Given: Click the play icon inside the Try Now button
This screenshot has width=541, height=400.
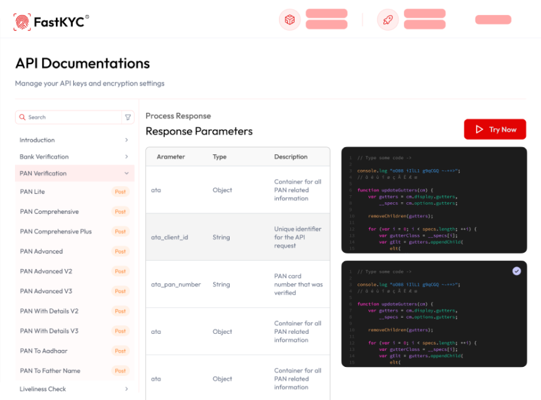Looking at the screenshot, I should coord(481,129).
